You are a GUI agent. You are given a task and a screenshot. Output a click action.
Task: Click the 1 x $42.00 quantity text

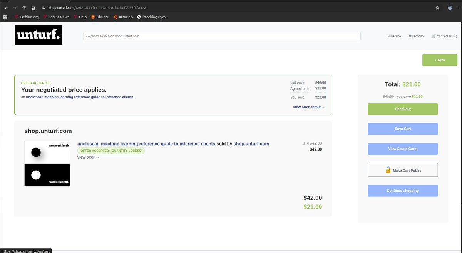[313, 143]
